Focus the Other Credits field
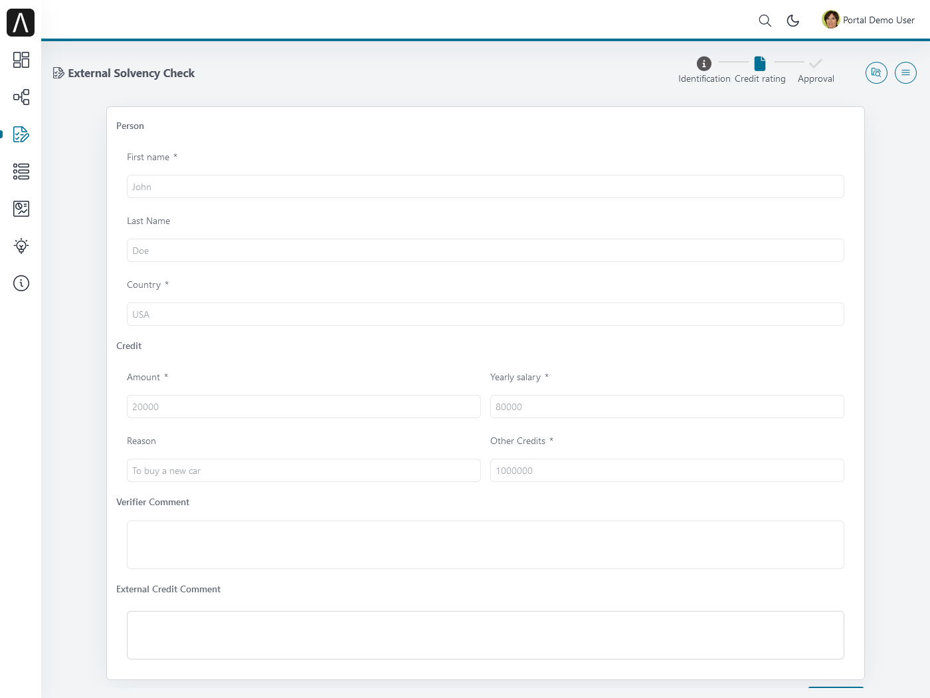The height and width of the screenshot is (698, 930). 667,471
